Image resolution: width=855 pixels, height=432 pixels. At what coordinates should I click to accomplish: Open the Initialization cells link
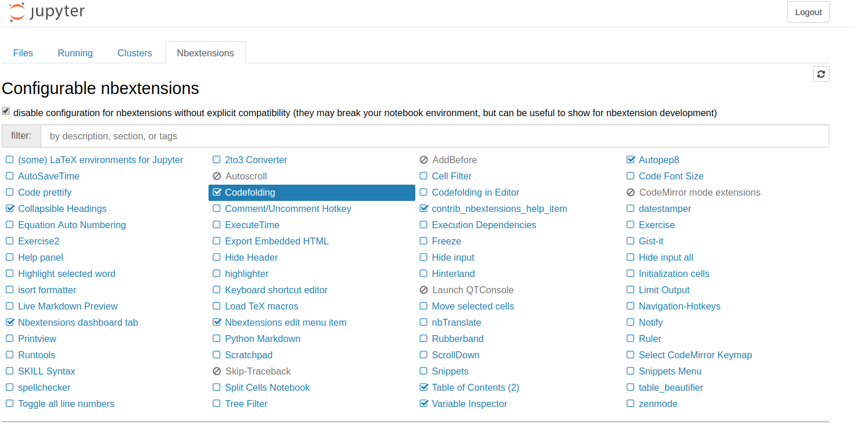pos(674,273)
